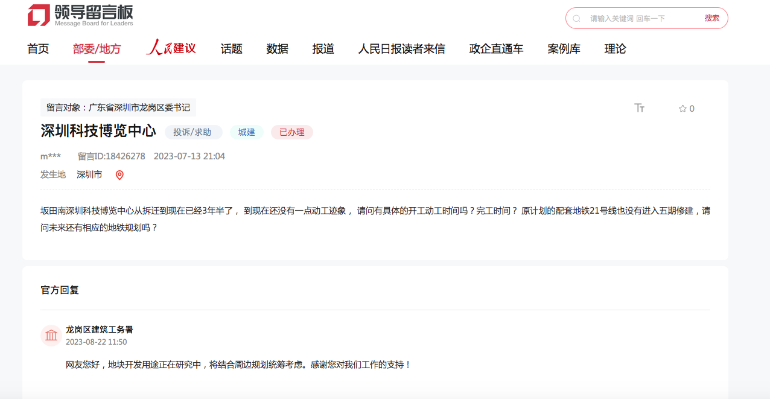Open 人民日报读者来信 page
This screenshot has height=399, width=770.
tap(401, 49)
